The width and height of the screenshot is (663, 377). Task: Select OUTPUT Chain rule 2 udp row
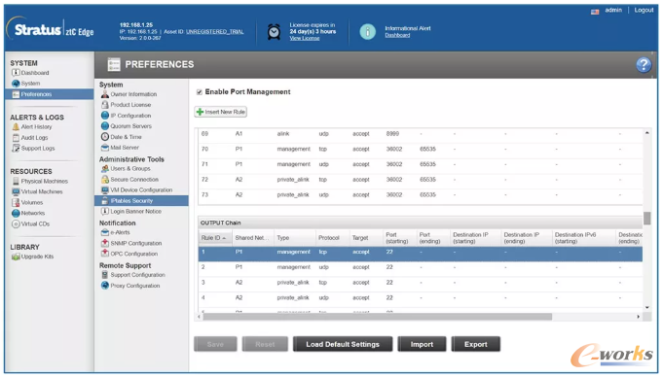click(x=421, y=269)
